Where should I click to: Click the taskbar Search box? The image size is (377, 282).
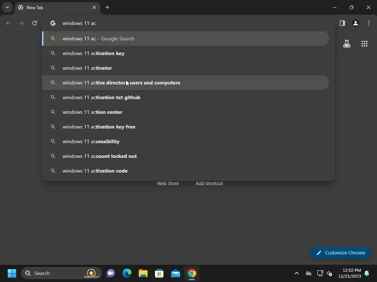[61, 273]
